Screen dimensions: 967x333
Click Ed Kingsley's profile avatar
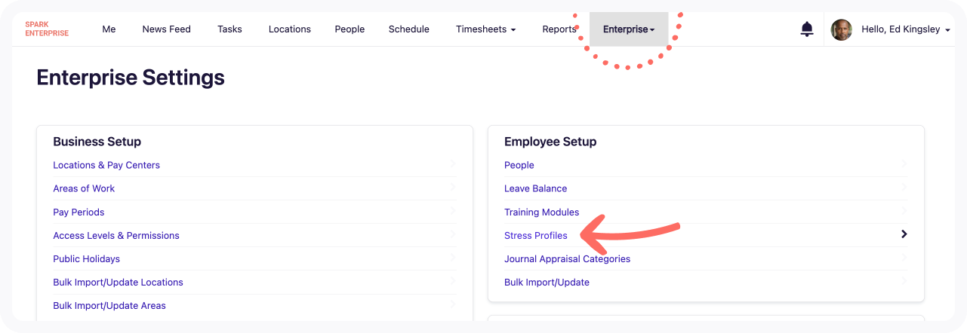coord(842,29)
